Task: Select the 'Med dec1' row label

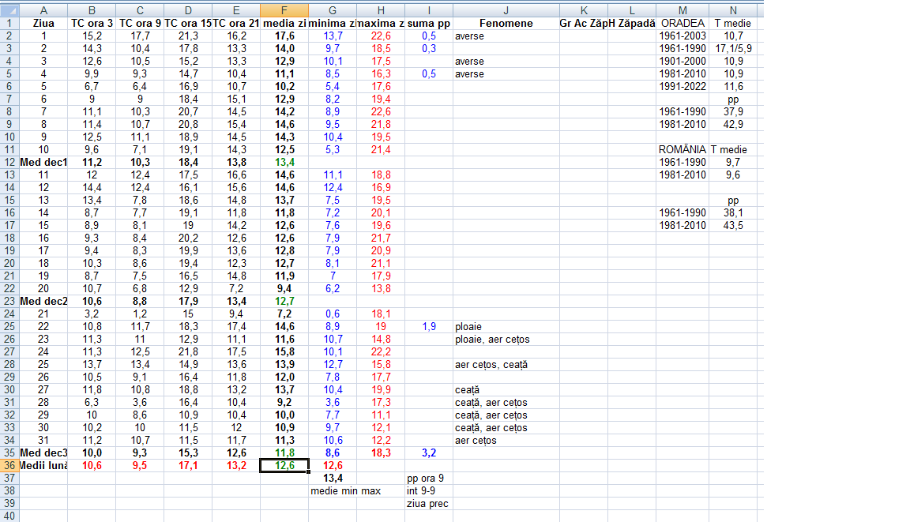Action: click(43, 163)
